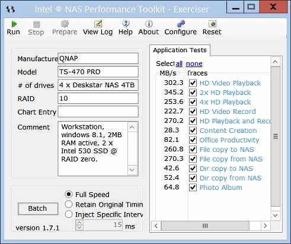Click the Manufacturer input field

[98, 58]
